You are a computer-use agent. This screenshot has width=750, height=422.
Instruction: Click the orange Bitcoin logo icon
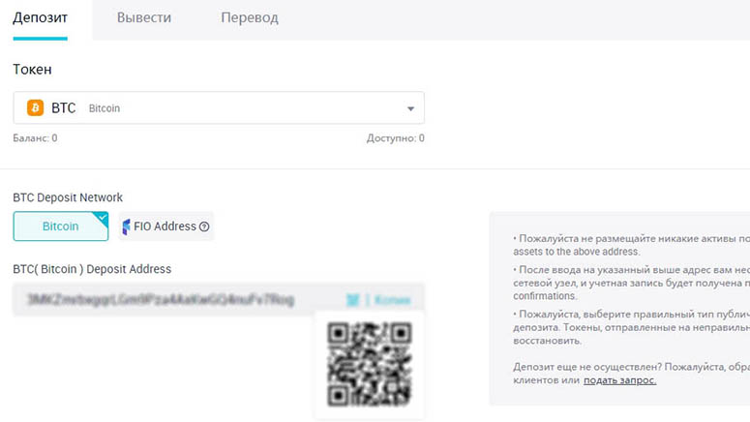coord(36,107)
